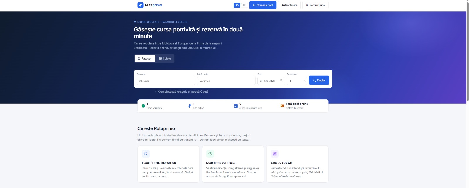Click the signpost icon for rute active
469x188 pixels.
pyautogui.click(x=189, y=106)
